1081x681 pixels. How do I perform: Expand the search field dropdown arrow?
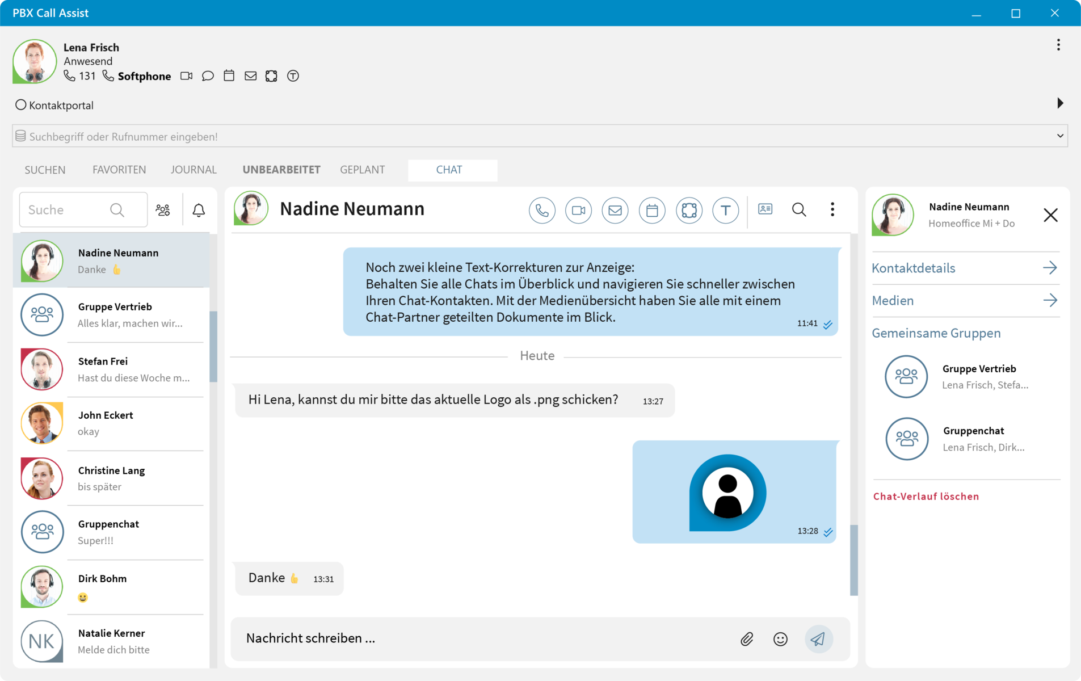(x=1060, y=136)
